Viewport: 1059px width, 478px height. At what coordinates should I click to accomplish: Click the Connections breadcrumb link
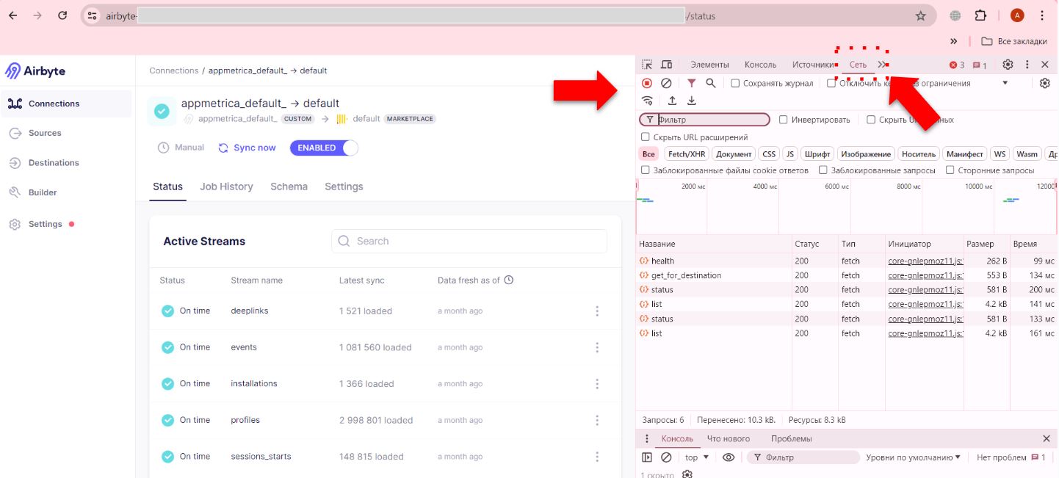[174, 70]
